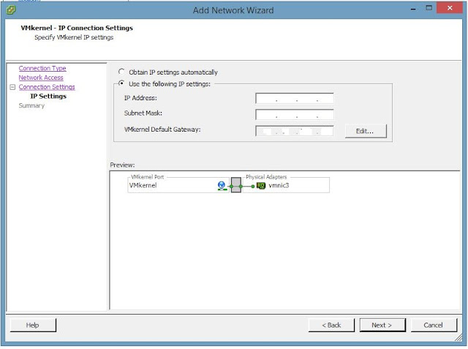Click the Help button
The width and height of the screenshot is (468, 349).
pos(33,325)
